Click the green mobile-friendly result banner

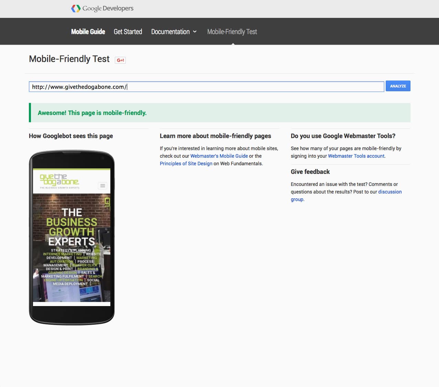[220, 113]
